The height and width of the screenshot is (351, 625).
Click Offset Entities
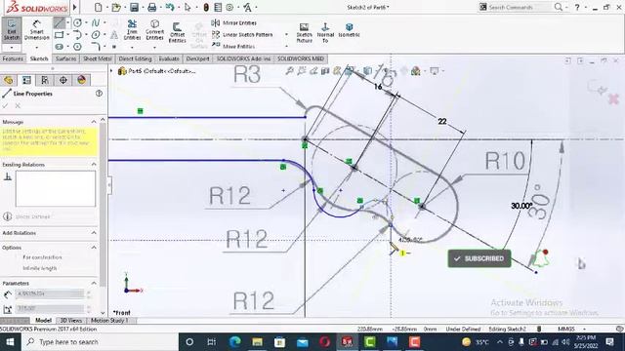177,32
